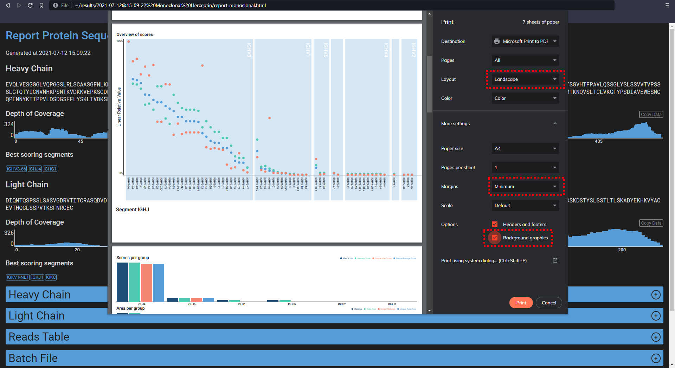Screen dimensions: 675x368
Task: Bookmark the current page
Action: coord(41,5)
